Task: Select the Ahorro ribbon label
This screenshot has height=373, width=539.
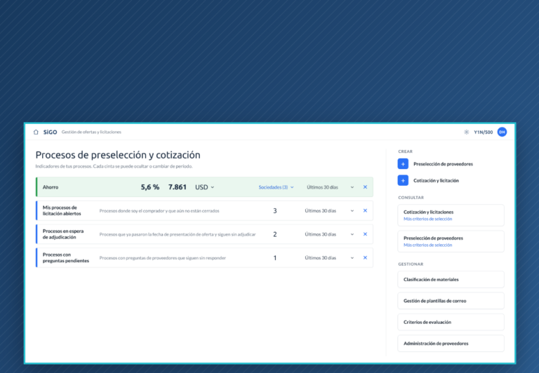Action: pyautogui.click(x=51, y=187)
